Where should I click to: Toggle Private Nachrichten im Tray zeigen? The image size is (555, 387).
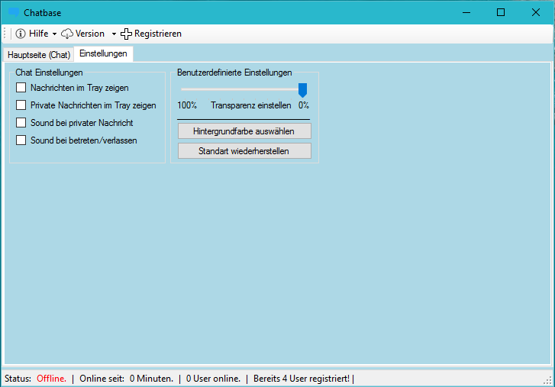[x=21, y=105]
